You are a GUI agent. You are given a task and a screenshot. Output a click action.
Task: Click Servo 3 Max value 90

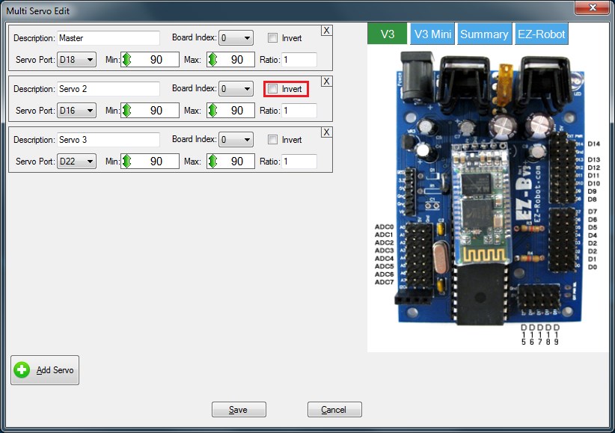pyautogui.click(x=237, y=162)
